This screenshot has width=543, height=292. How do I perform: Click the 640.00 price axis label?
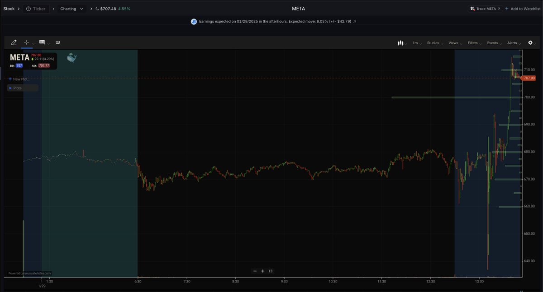[529, 261]
